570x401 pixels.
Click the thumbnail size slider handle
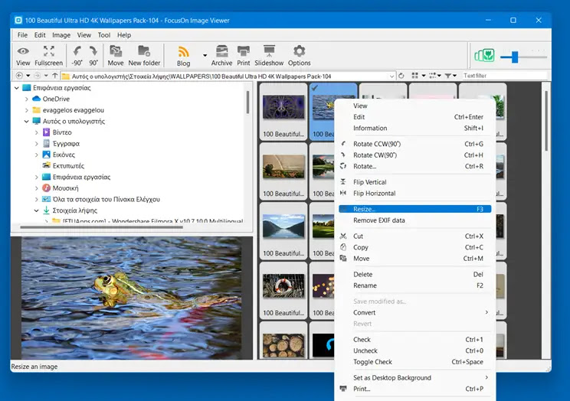[515, 57]
